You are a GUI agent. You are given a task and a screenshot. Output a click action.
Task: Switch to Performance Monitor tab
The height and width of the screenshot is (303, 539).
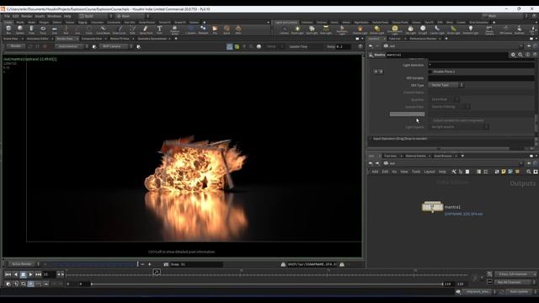(x=423, y=39)
